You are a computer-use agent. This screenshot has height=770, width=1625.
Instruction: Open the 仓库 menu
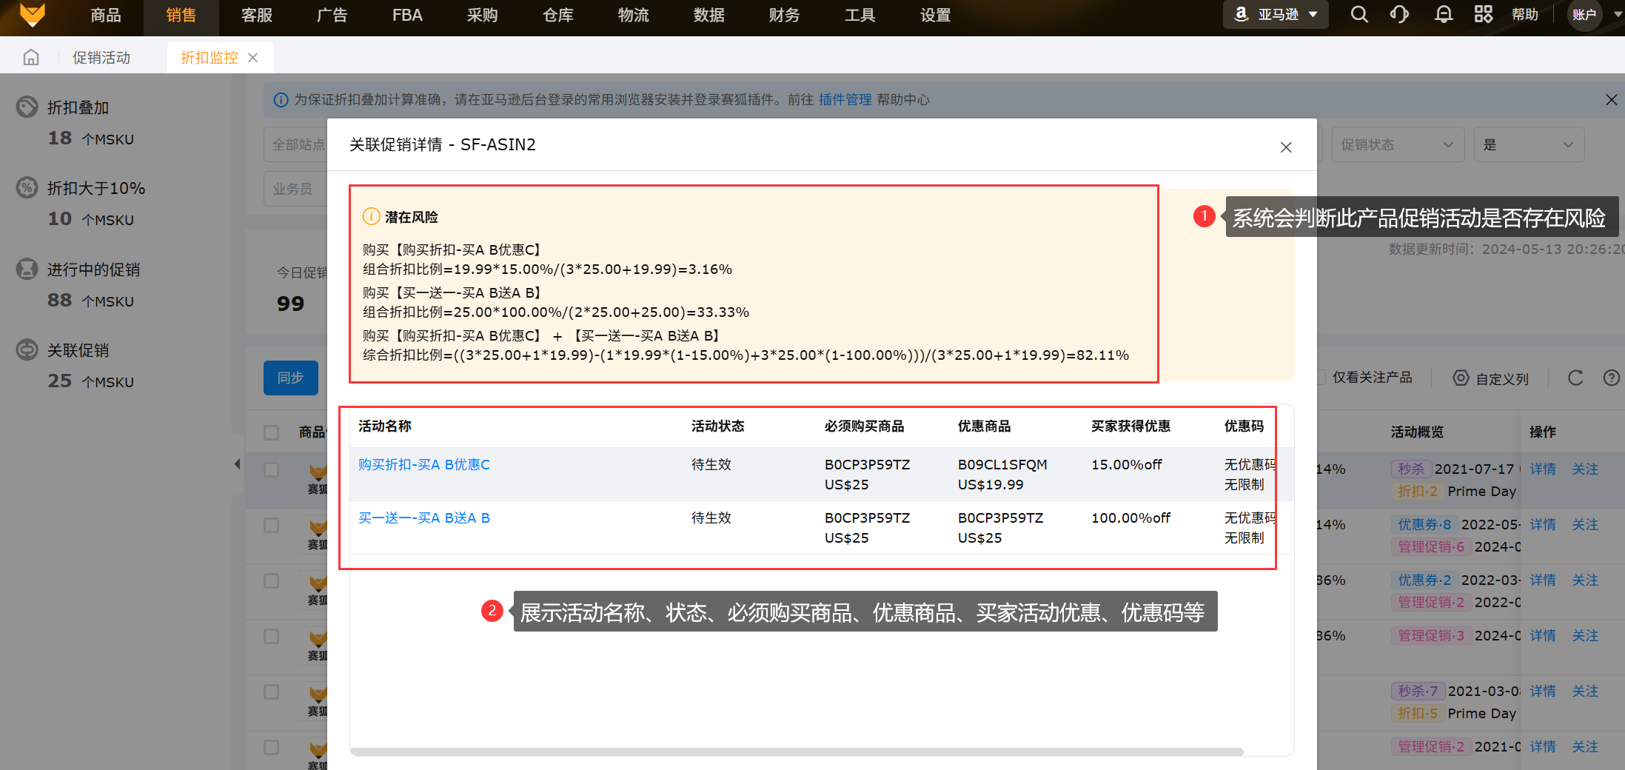[x=558, y=15]
